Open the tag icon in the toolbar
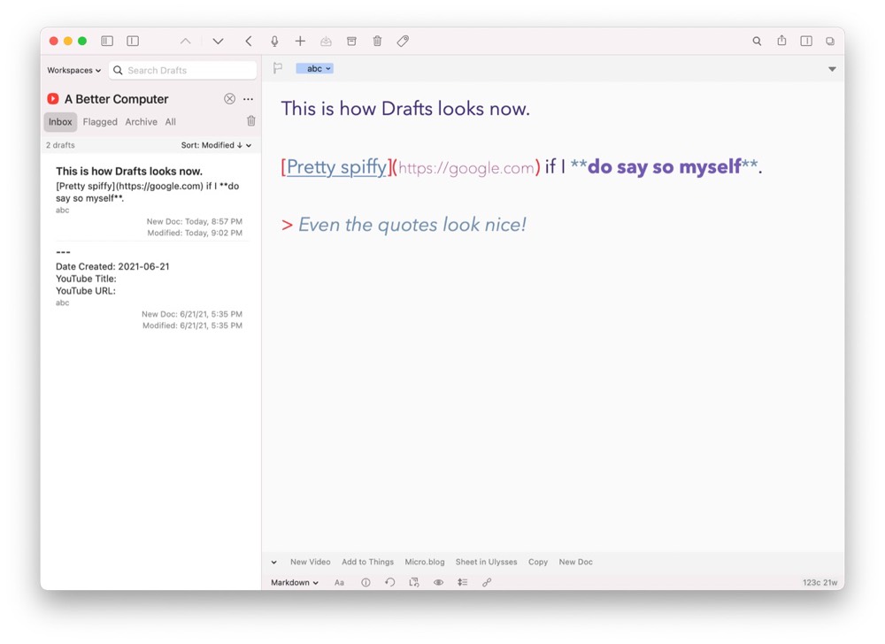The image size is (885, 644). pos(403,41)
